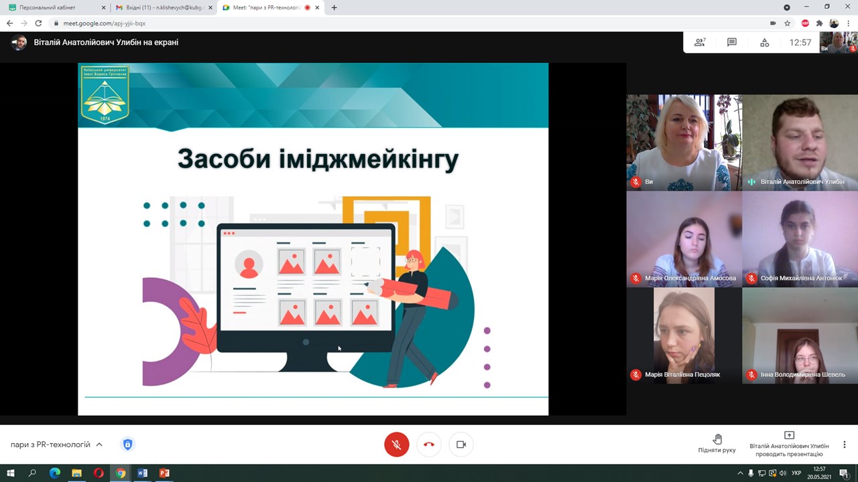Open a new browser tab
This screenshot has height=482, width=858.
coord(334,7)
